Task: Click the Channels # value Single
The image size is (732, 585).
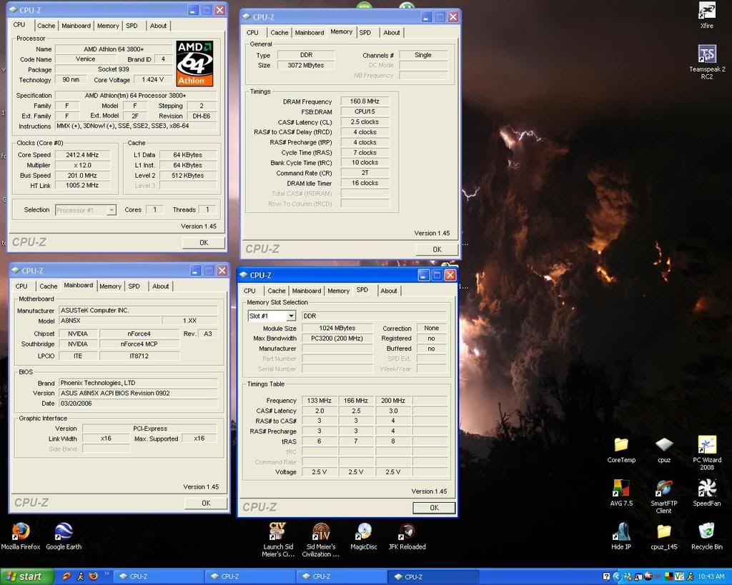Action: [x=423, y=55]
